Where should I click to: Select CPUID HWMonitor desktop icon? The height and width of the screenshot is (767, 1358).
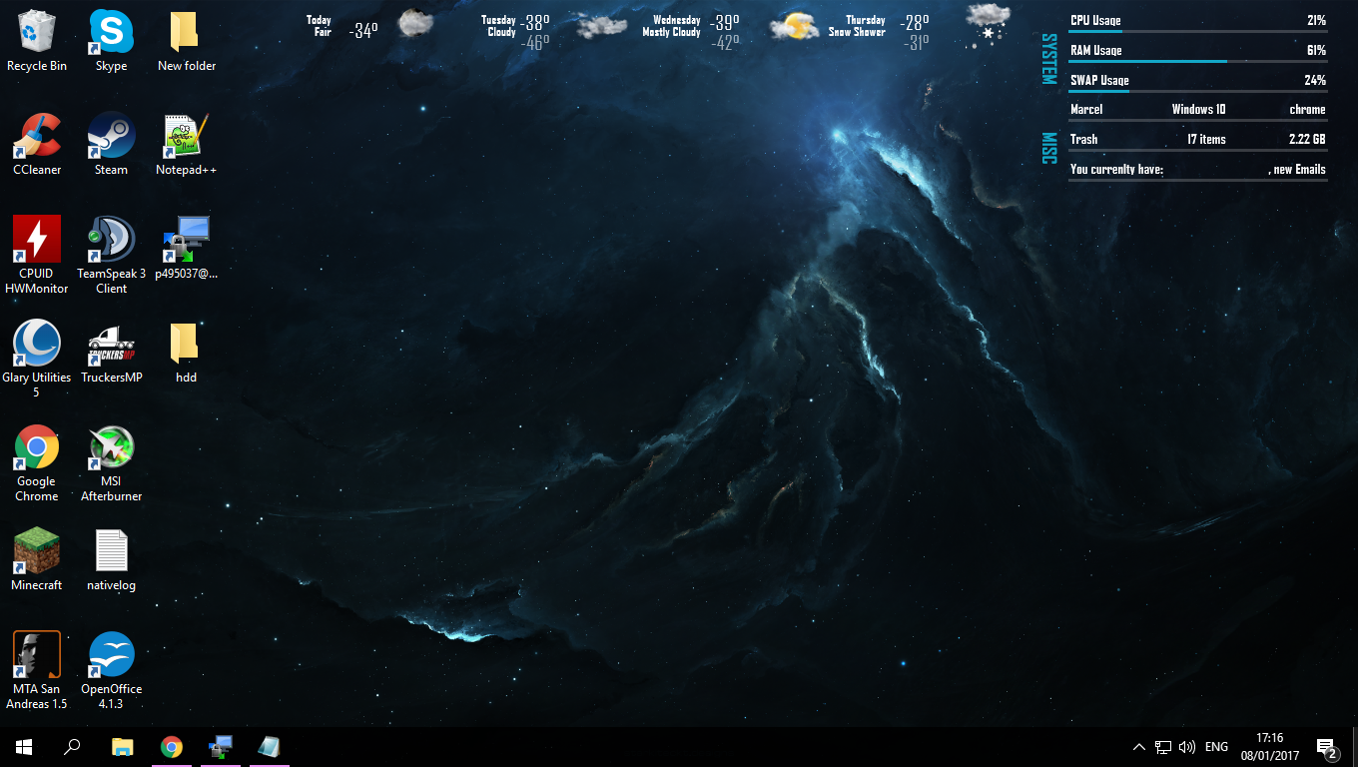pos(37,256)
